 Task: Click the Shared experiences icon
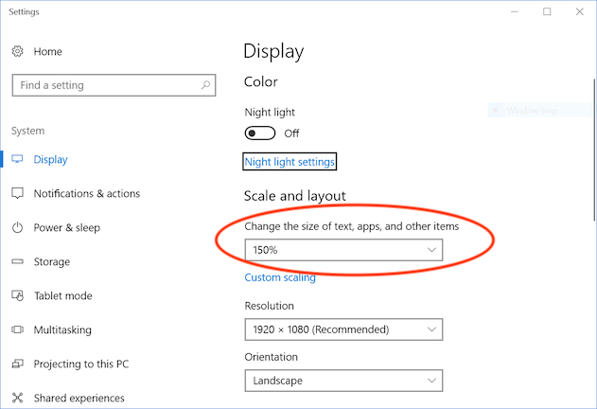(17, 399)
